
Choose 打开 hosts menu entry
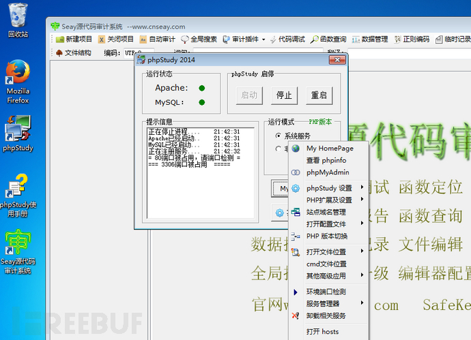[x=328, y=332]
